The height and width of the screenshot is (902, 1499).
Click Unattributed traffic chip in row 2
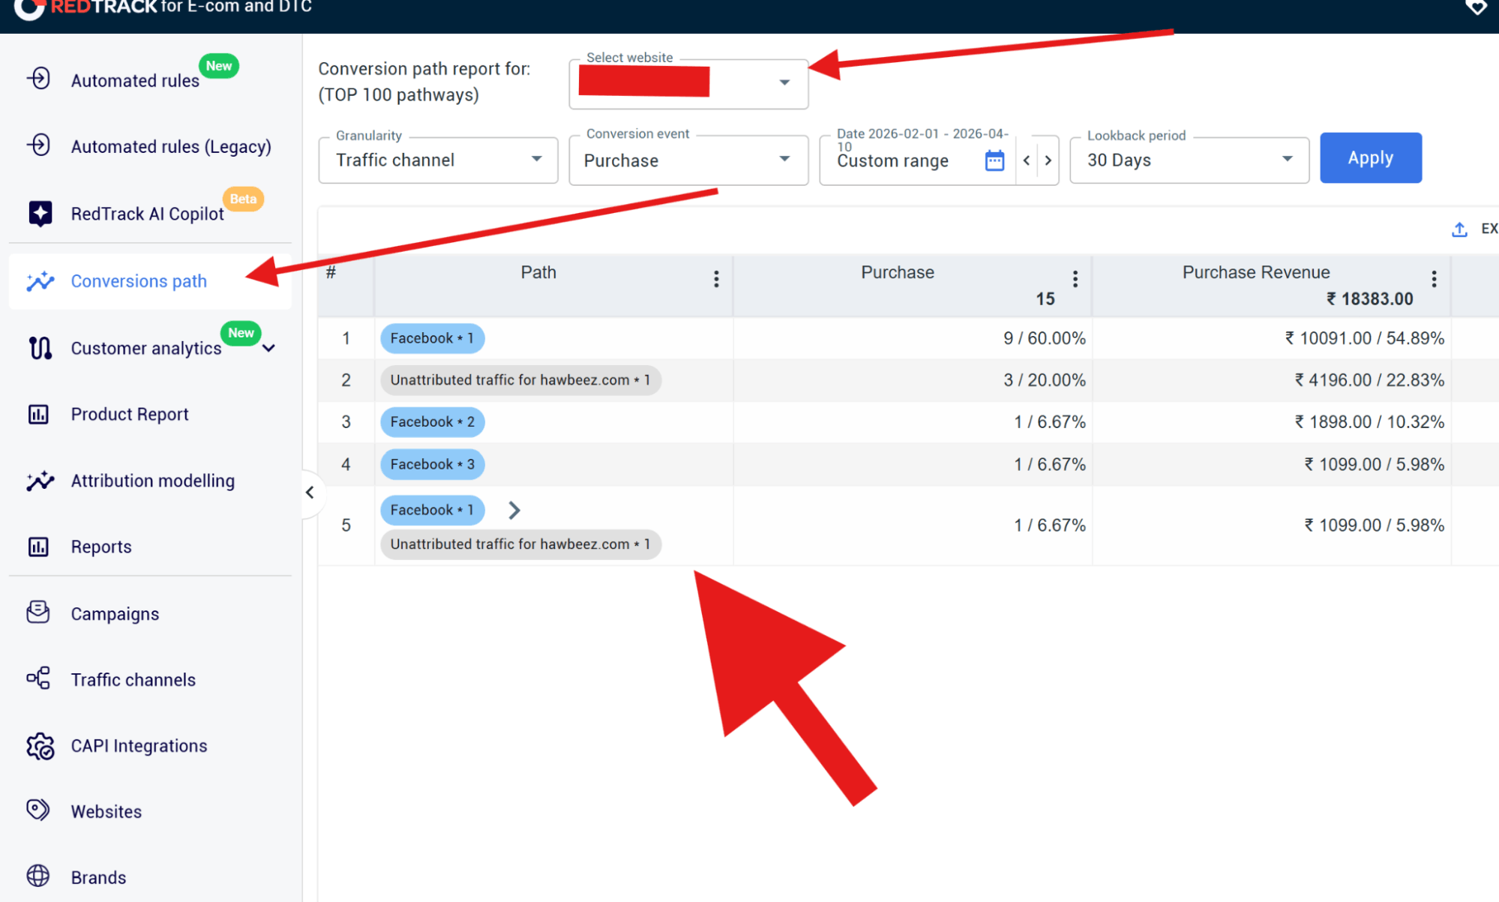point(520,380)
